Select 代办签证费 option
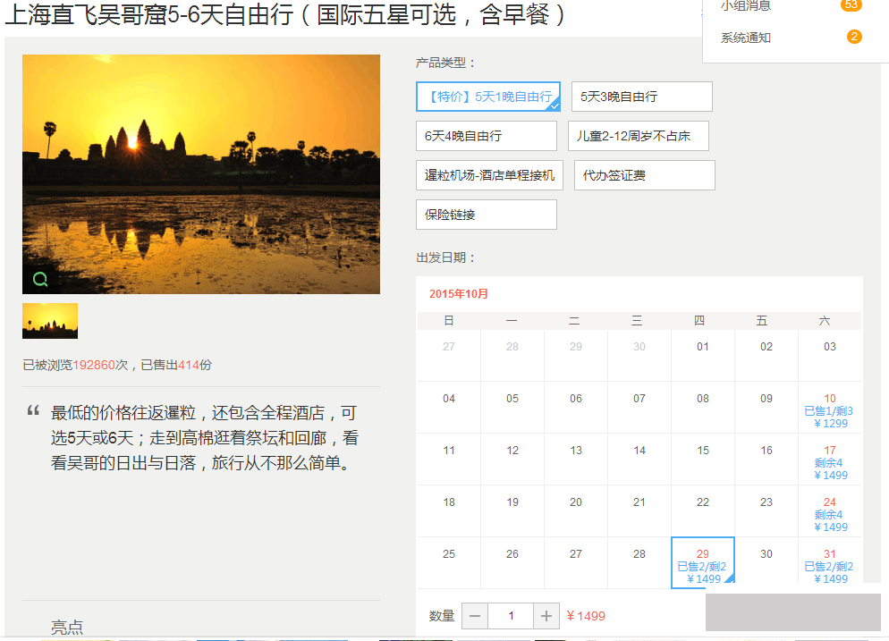This screenshot has width=889, height=641. point(644,175)
